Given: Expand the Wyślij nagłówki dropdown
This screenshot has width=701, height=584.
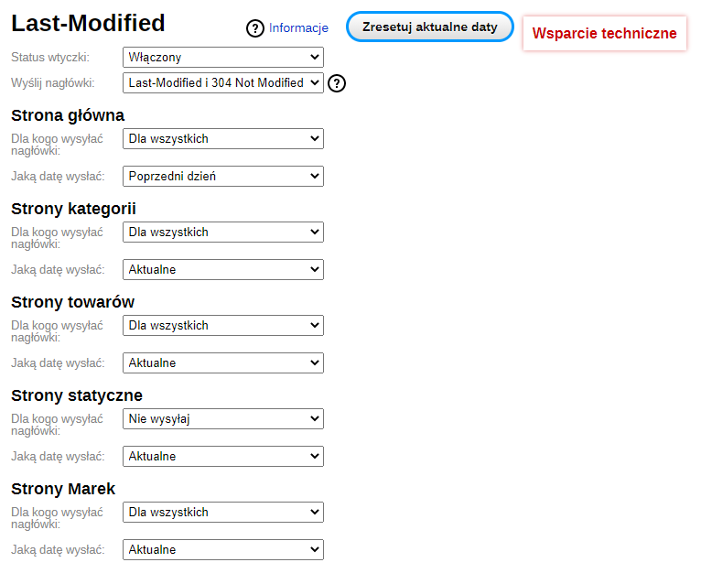Looking at the screenshot, I should click(223, 82).
